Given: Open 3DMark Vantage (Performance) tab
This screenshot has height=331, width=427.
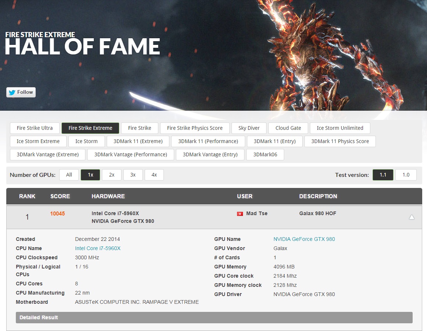Looking at the screenshot, I should (x=131, y=155).
